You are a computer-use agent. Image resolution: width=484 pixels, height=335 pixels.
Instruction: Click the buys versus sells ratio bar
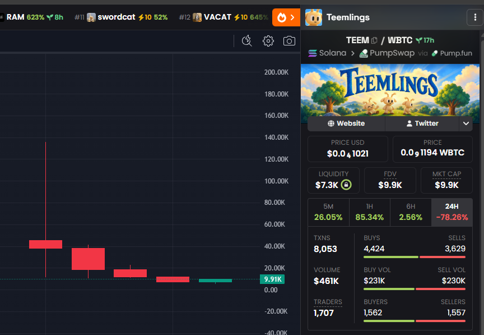click(x=415, y=257)
